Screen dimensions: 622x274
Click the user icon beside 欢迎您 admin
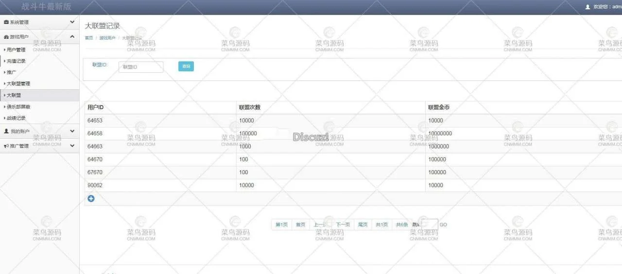pyautogui.click(x=587, y=7)
